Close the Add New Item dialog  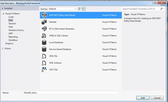(x=162, y=2)
